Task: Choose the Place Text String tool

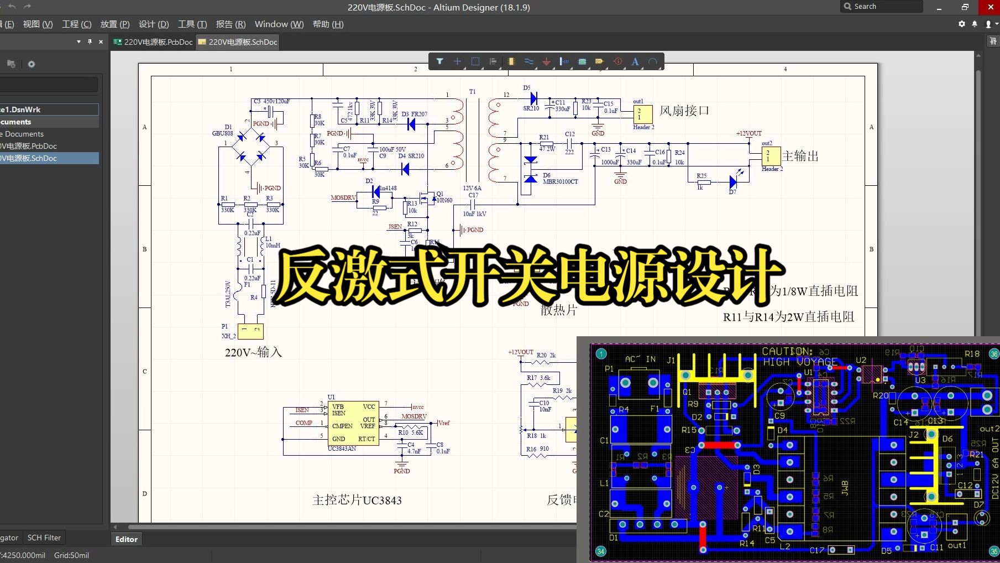Action: coord(635,61)
